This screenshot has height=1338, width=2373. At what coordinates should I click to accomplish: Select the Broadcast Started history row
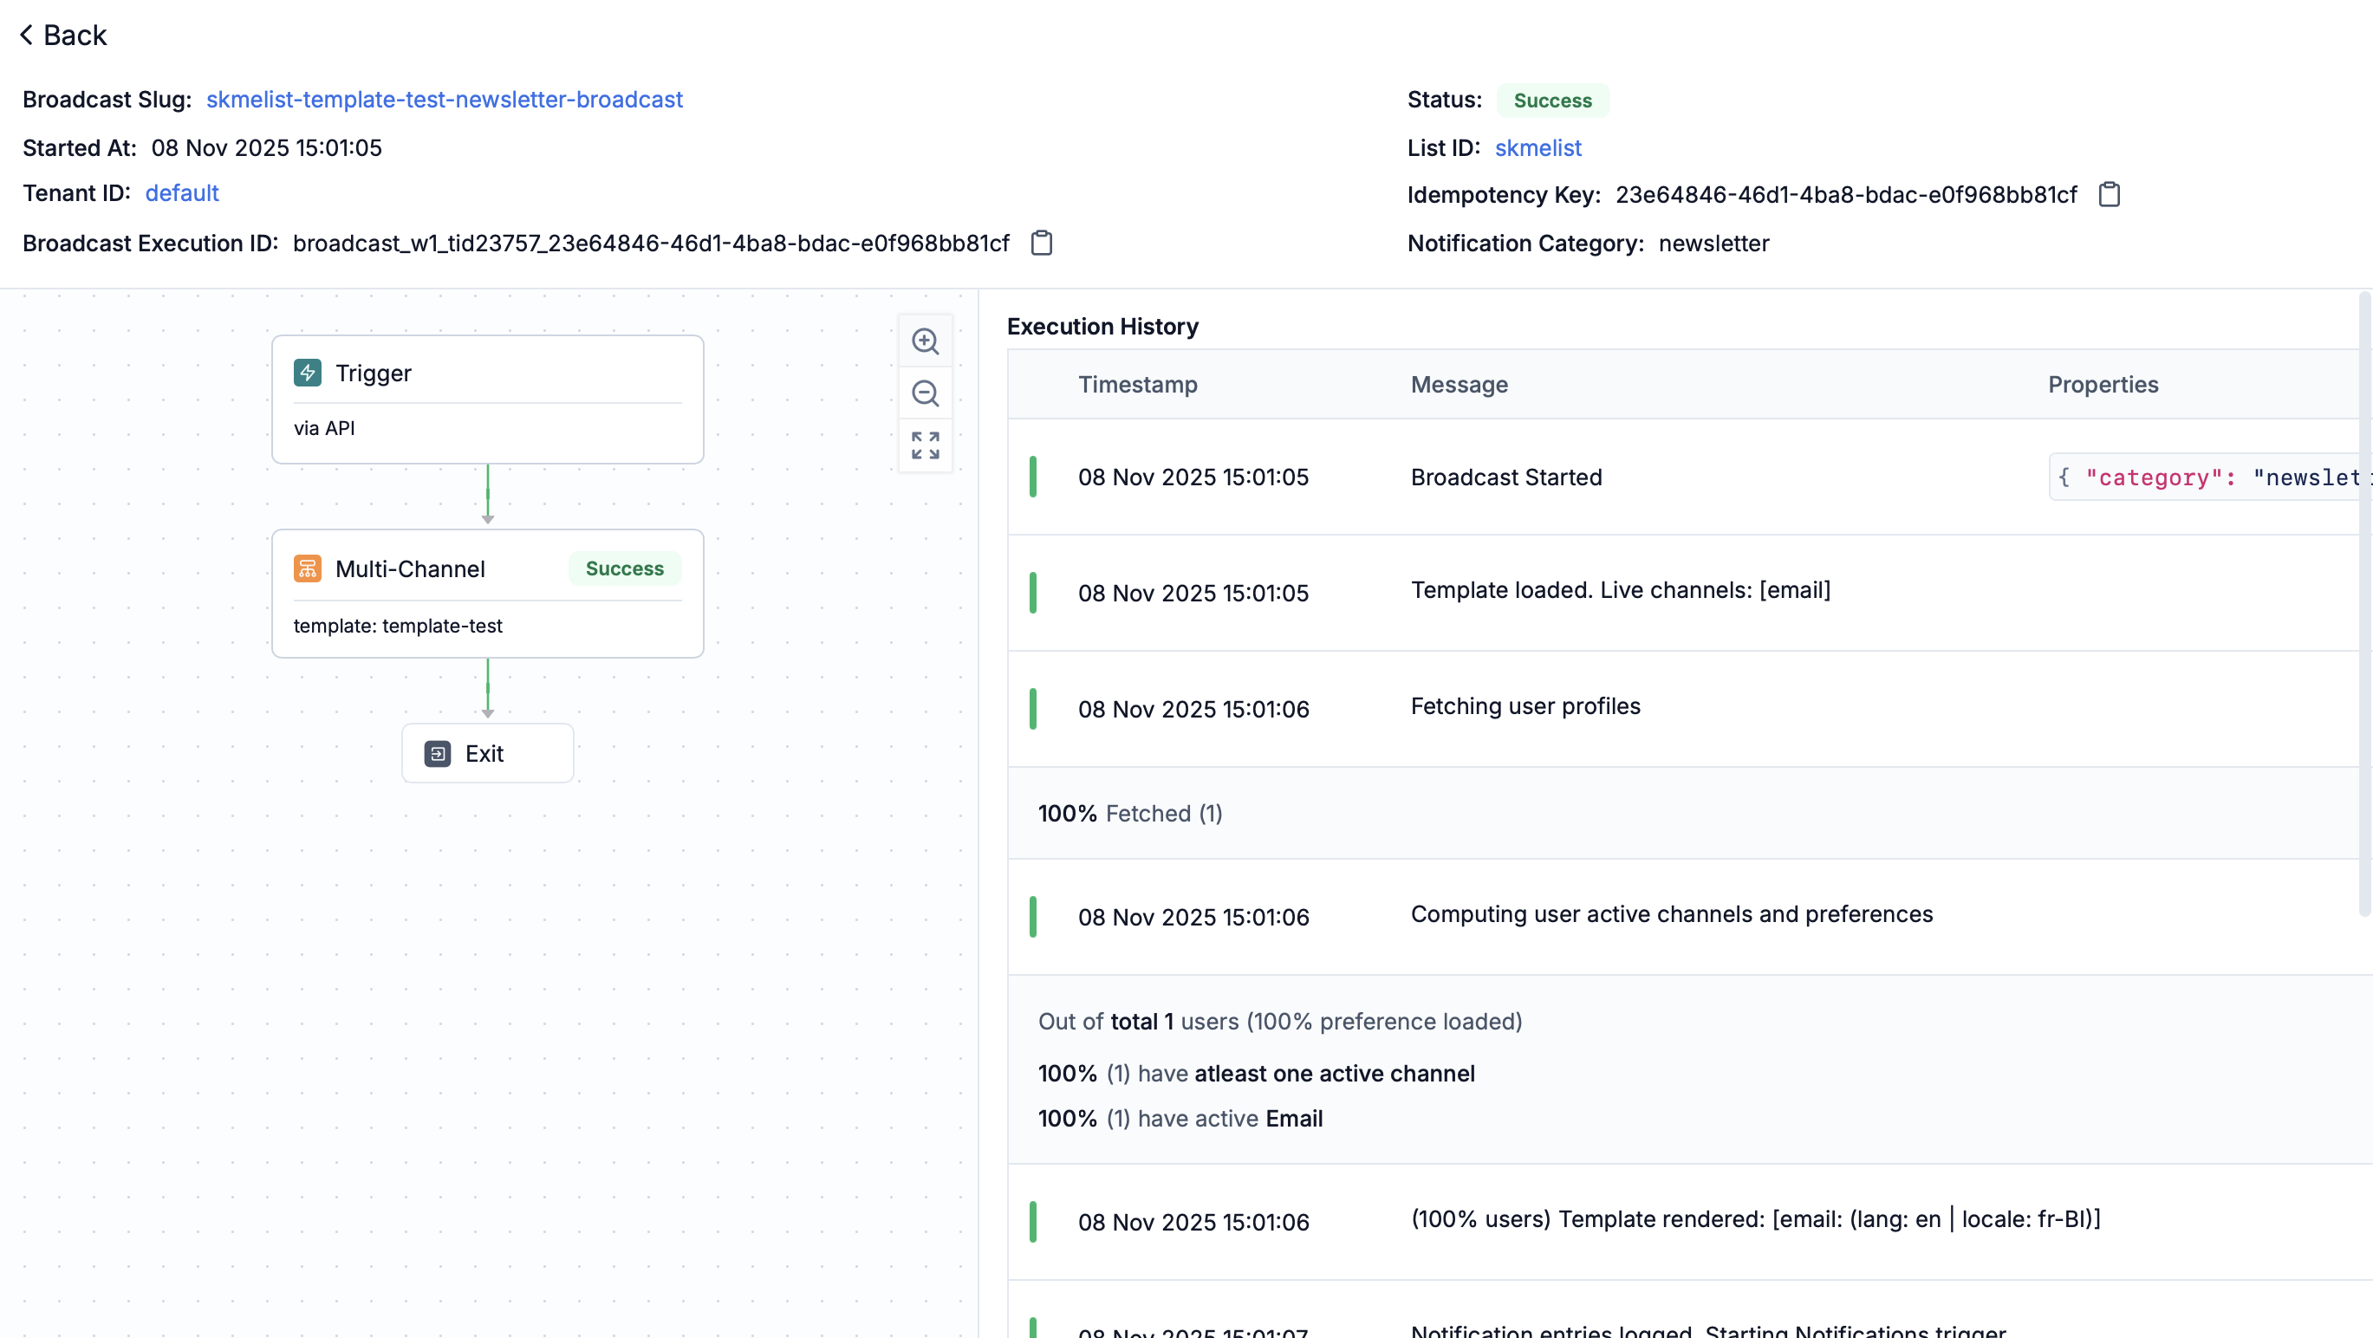1506,477
